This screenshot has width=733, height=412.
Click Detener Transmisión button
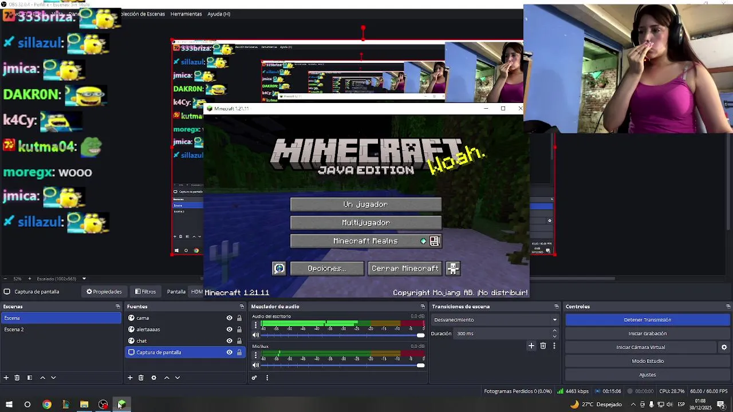click(648, 320)
